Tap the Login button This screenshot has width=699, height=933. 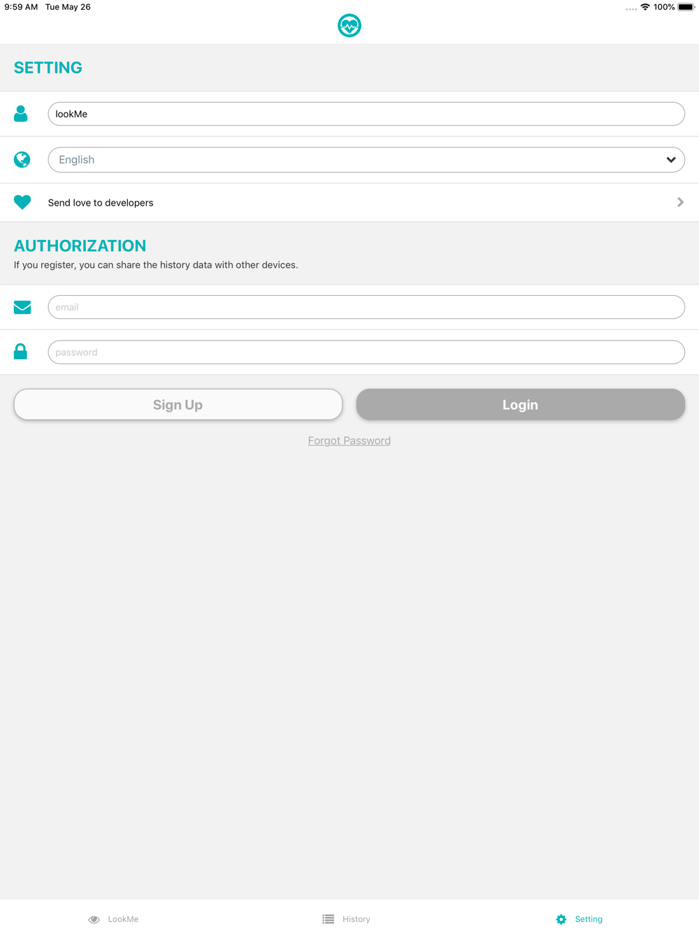point(521,404)
